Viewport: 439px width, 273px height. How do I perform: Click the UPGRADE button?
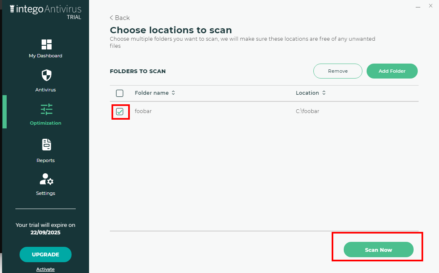click(x=45, y=255)
